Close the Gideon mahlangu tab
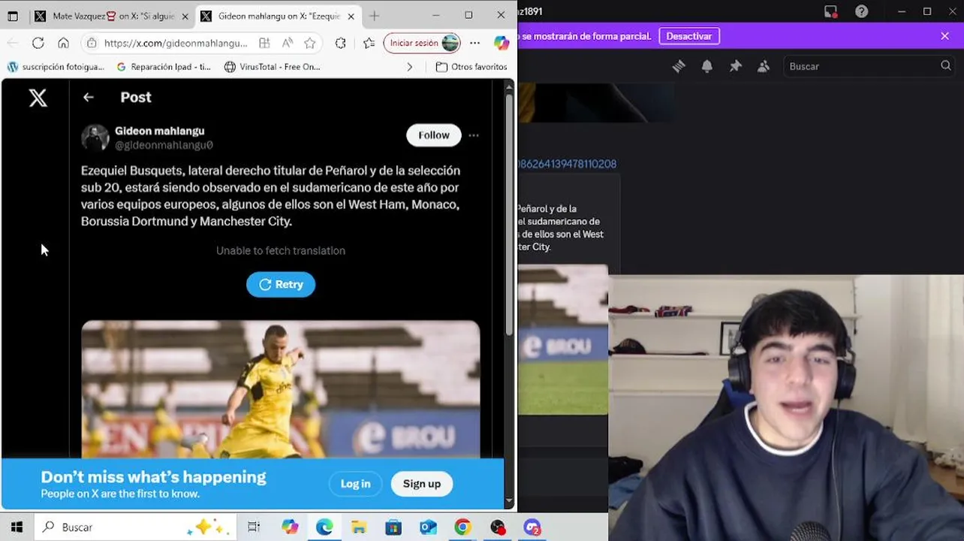 351,16
